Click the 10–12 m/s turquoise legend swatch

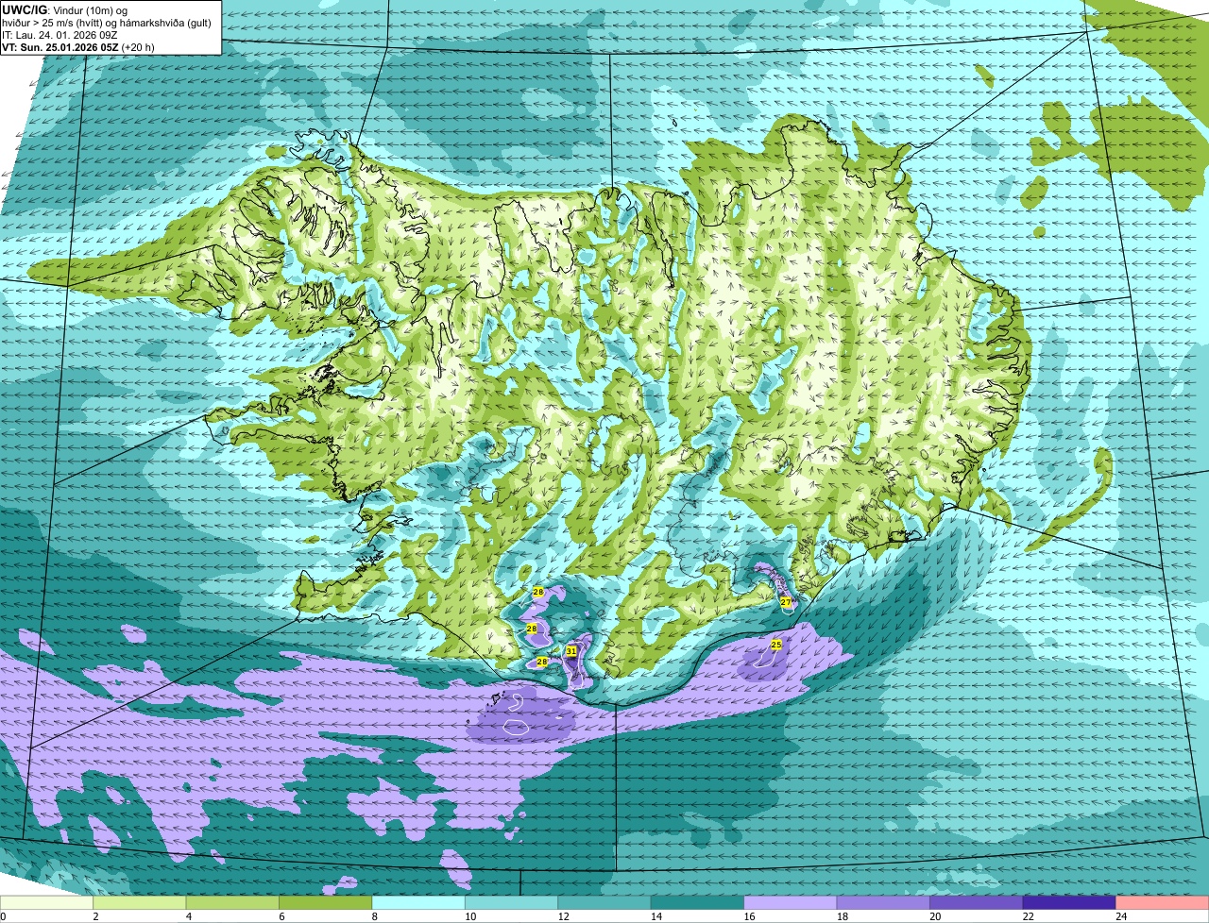(x=512, y=903)
